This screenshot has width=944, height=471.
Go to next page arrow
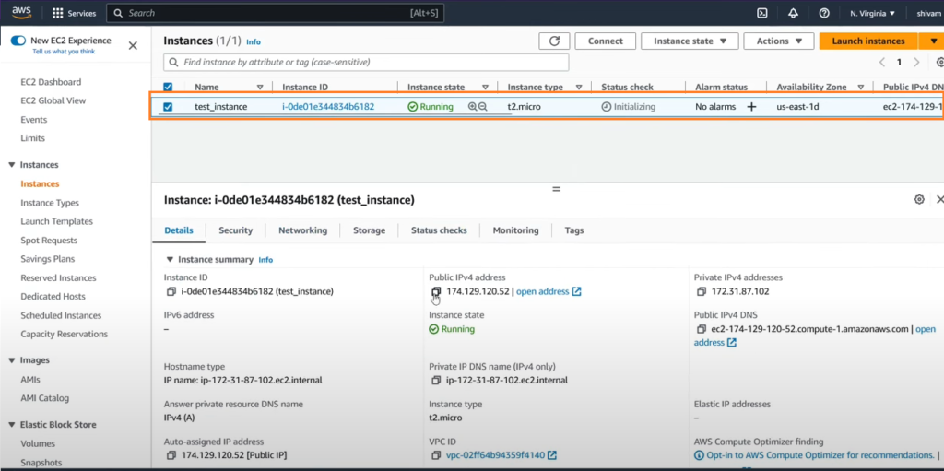(916, 62)
